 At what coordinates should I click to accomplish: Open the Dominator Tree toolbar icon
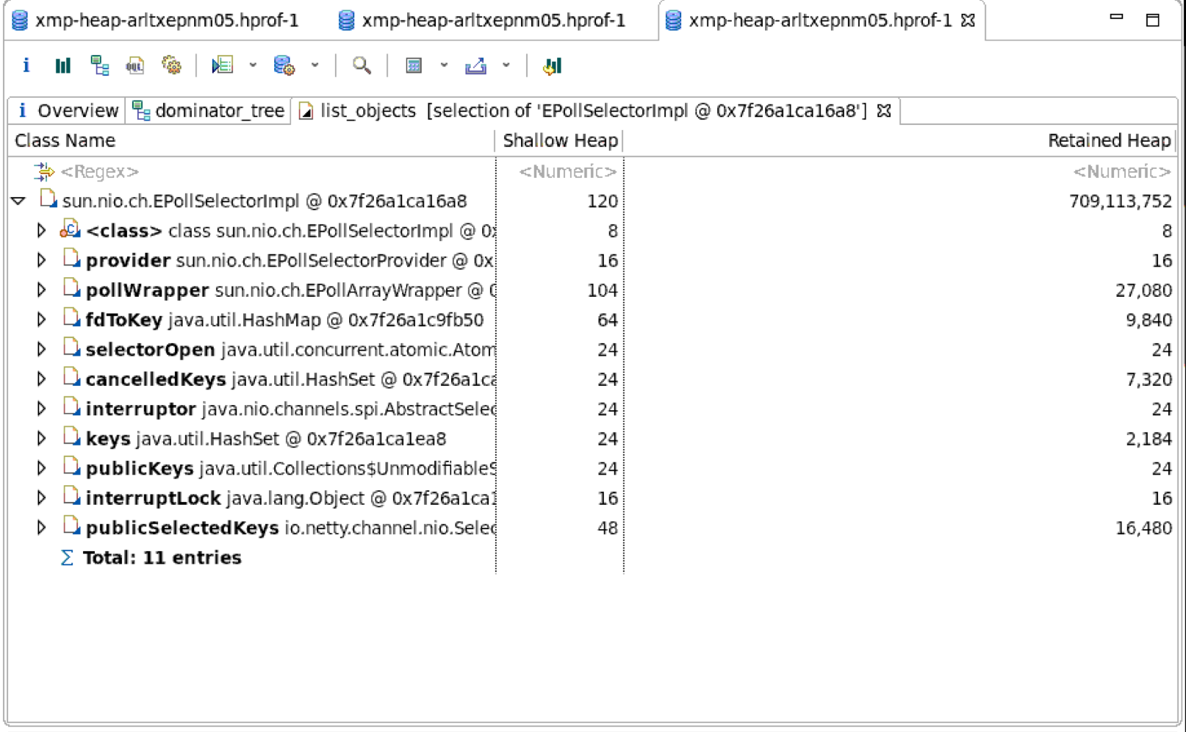(x=100, y=65)
